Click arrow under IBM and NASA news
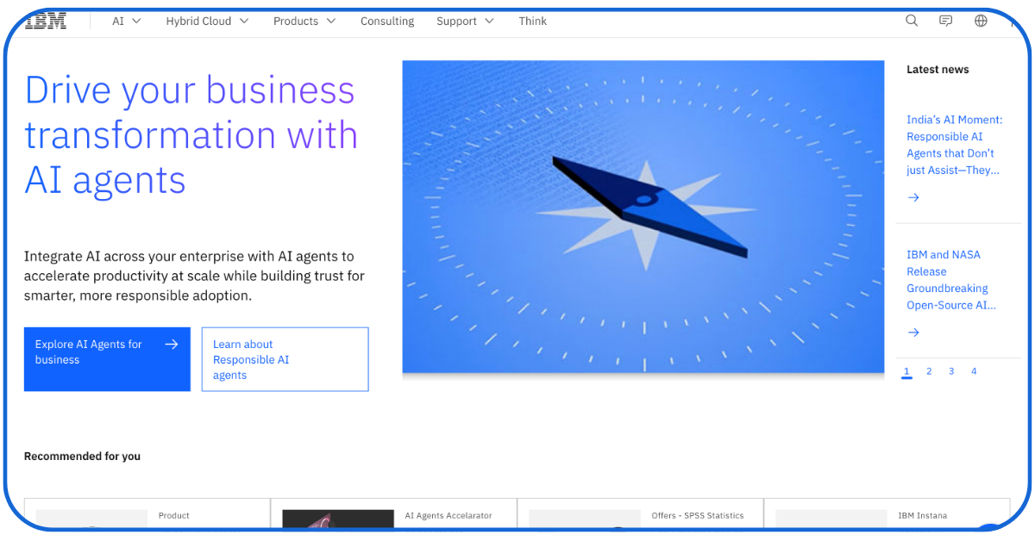The width and height of the screenshot is (1035, 541). [914, 333]
